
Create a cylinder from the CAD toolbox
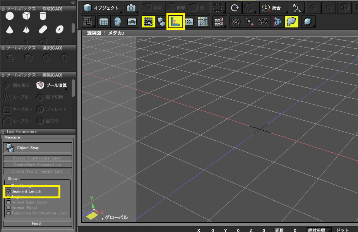click(x=43, y=16)
